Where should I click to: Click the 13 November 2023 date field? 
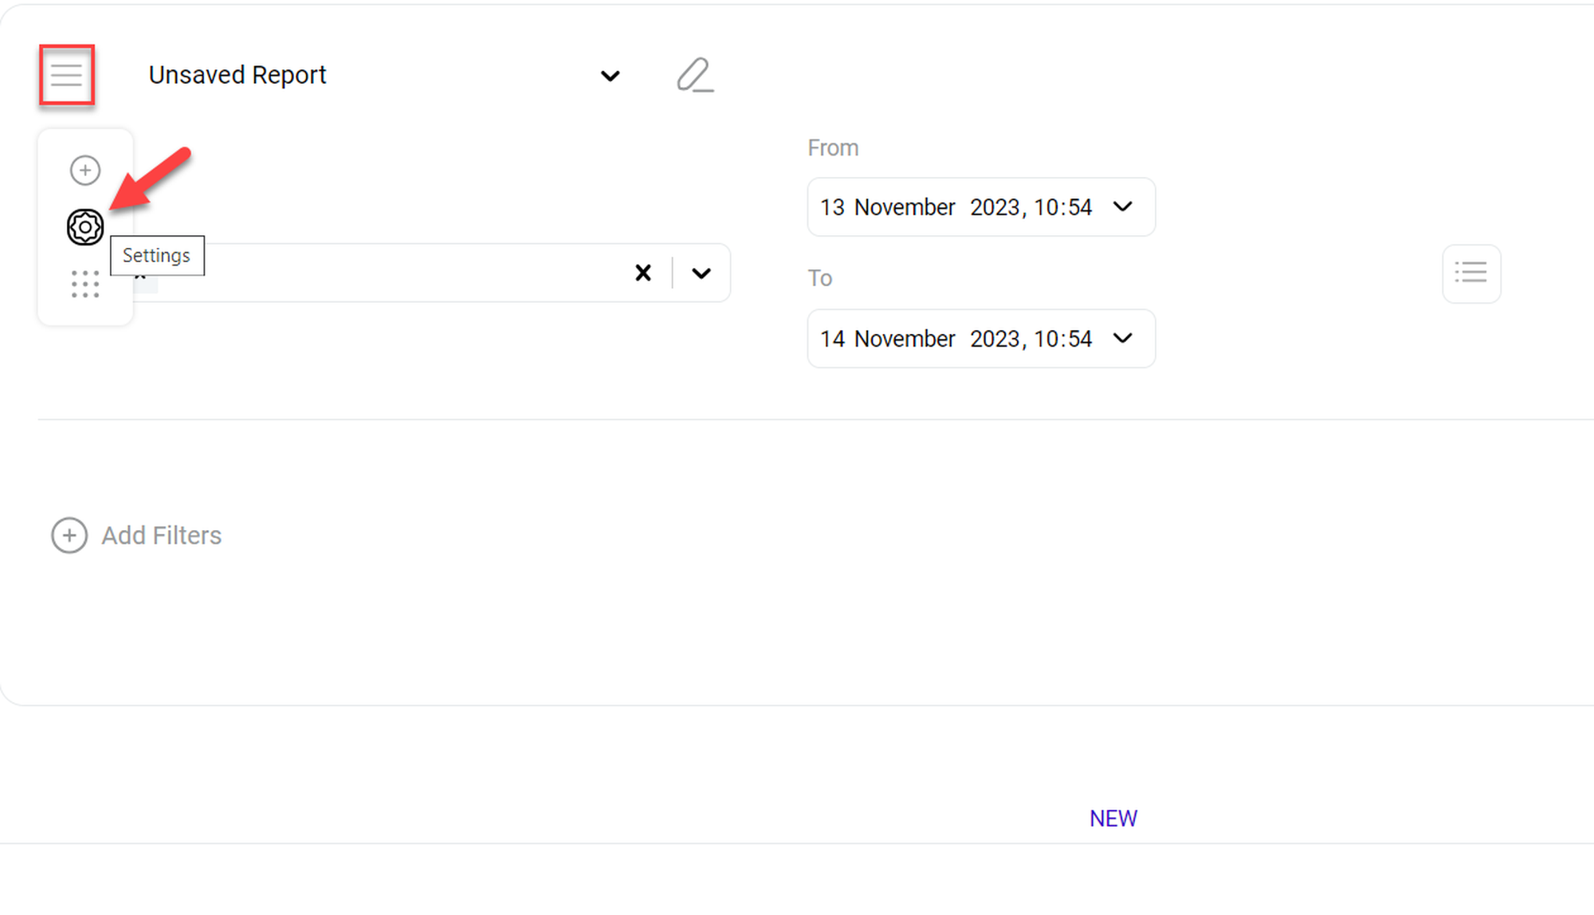point(955,207)
